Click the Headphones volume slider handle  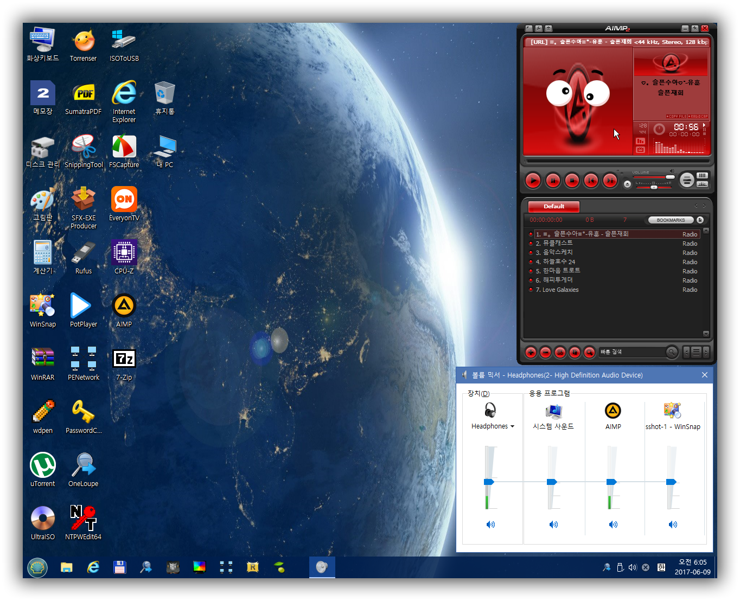(489, 482)
